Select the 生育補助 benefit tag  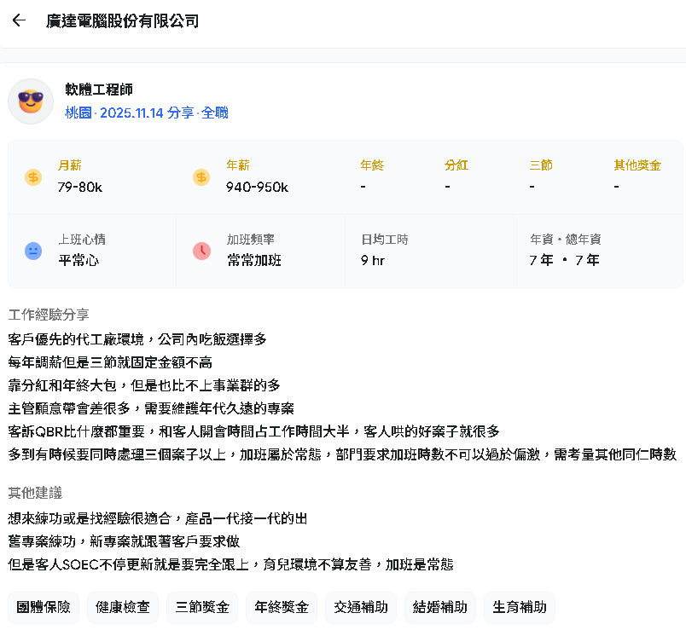(520, 607)
